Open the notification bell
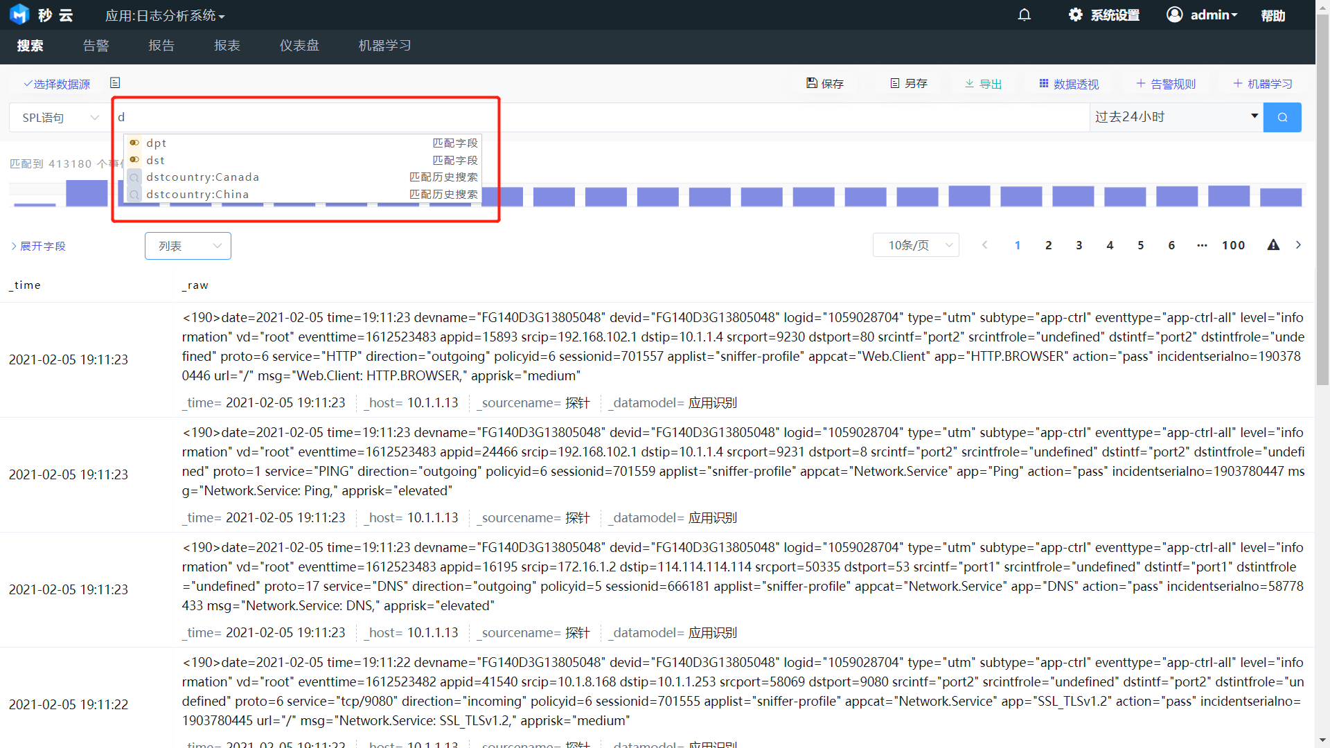Image resolution: width=1330 pixels, height=748 pixels. (1024, 15)
